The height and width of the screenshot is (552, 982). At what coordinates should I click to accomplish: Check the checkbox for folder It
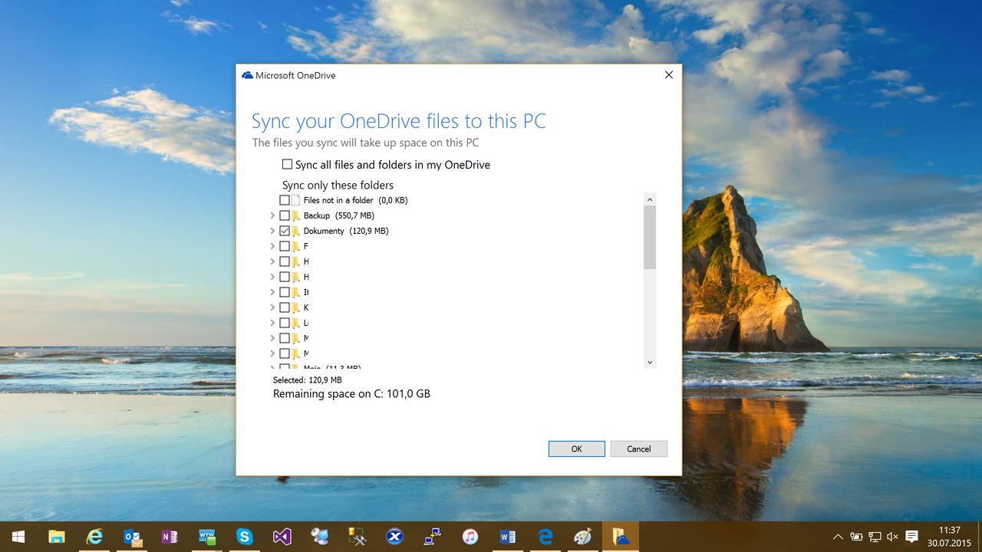click(x=285, y=292)
